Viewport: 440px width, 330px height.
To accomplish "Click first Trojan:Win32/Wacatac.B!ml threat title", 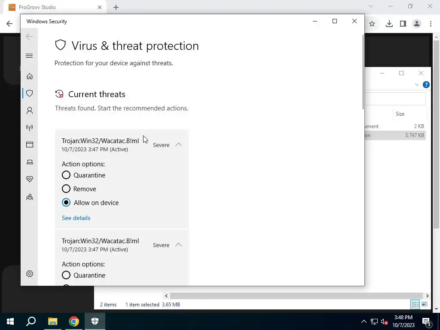I will (x=100, y=141).
